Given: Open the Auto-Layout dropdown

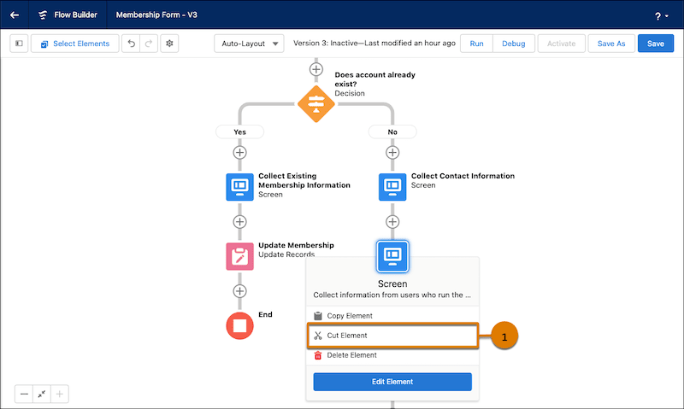Looking at the screenshot, I should click(x=249, y=44).
